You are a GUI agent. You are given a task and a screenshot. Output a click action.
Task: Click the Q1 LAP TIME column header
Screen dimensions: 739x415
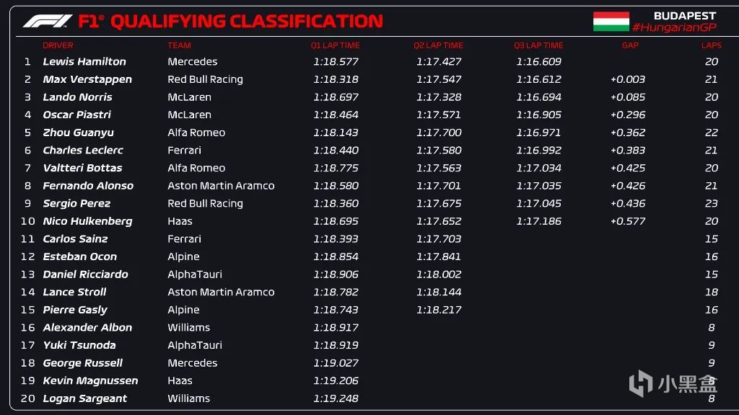click(x=335, y=45)
